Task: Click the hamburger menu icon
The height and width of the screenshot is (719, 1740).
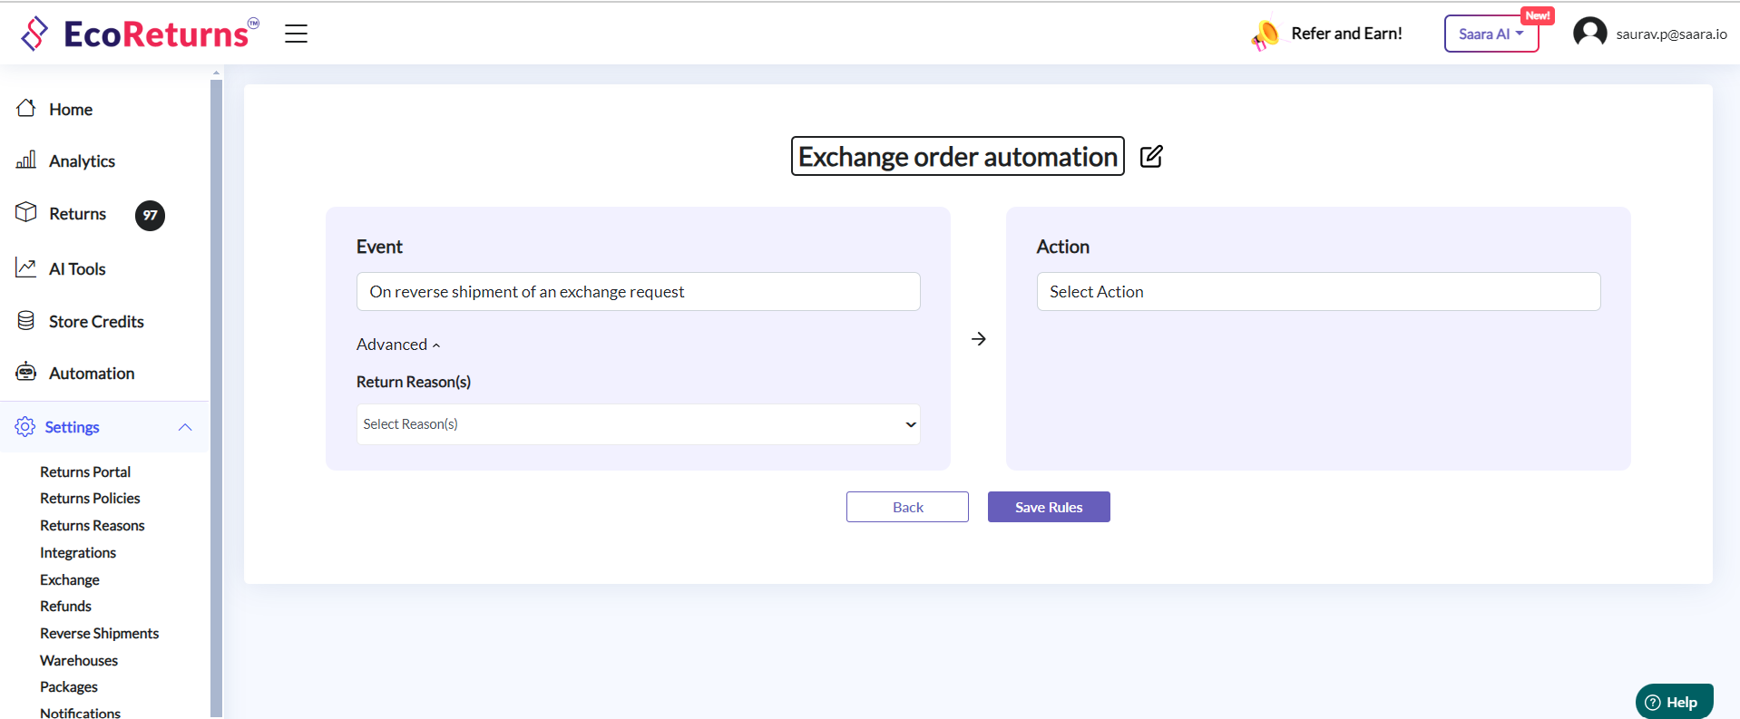Action: coord(296,34)
